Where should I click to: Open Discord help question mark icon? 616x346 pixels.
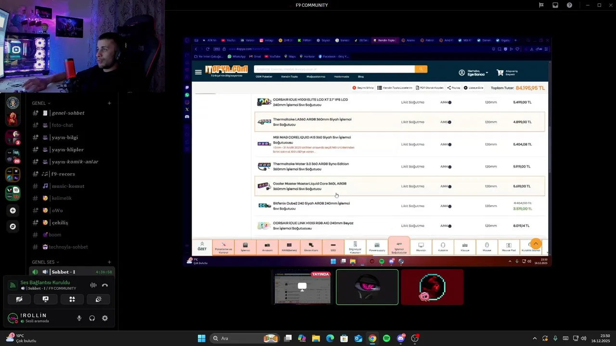(569, 5)
